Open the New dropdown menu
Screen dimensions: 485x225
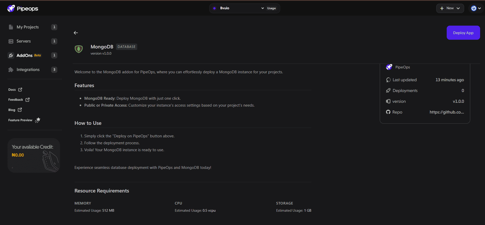click(450, 8)
